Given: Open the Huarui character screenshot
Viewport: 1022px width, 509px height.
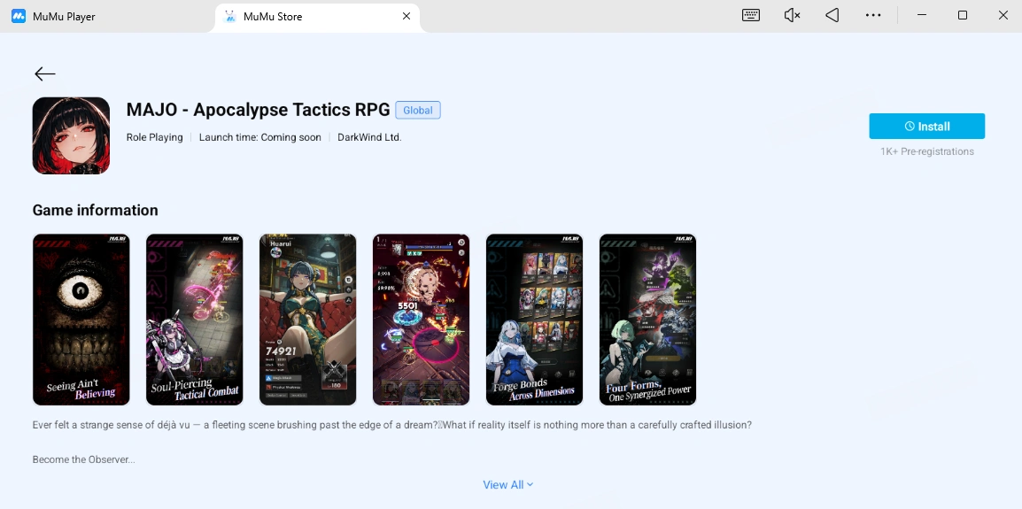Looking at the screenshot, I should pos(308,320).
